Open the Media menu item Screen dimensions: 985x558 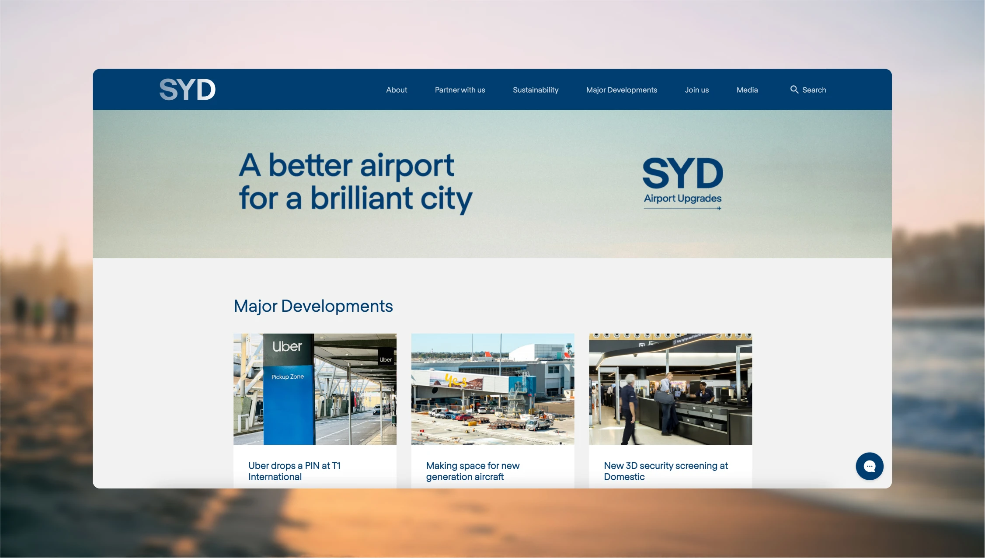click(747, 90)
